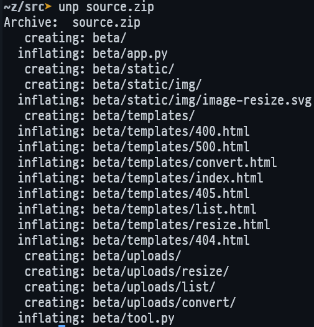Select beta/templates/resize.html path
The height and width of the screenshot is (327, 314).
click(182, 225)
